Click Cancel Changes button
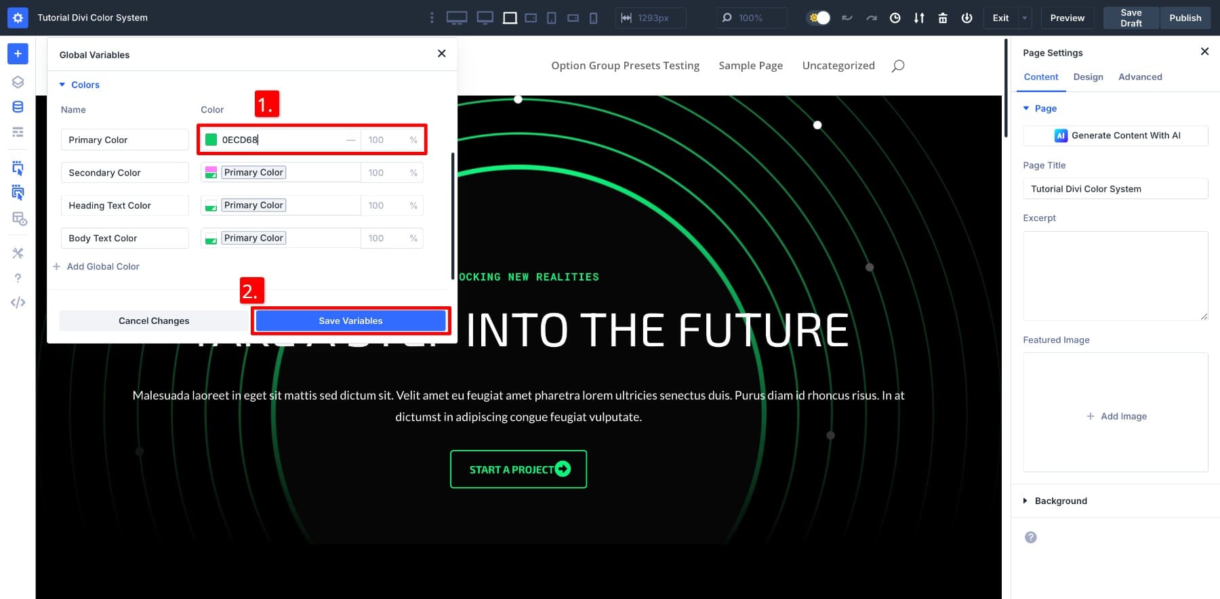Screen dimensions: 1220x599 (x=154, y=321)
